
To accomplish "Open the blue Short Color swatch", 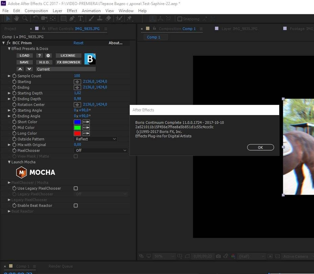I will [77, 122].
